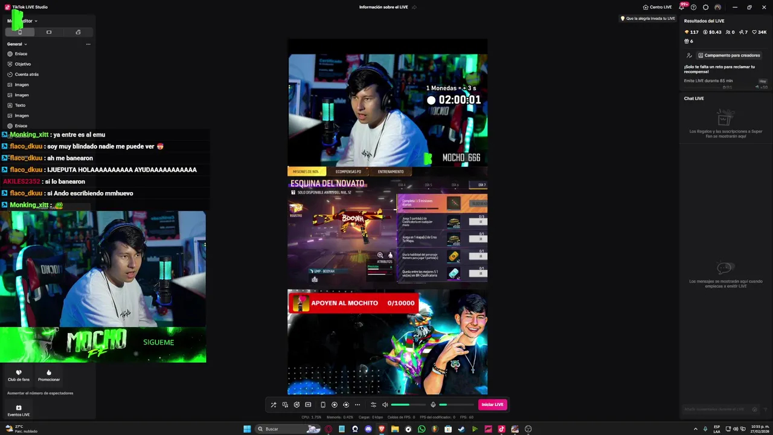773x435 pixels.
Task: Select the landscape layout tab
Action: 49,32
